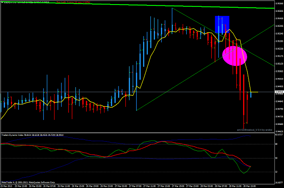Click the 16.6877 value at indicator scale bottom

pos(279,183)
